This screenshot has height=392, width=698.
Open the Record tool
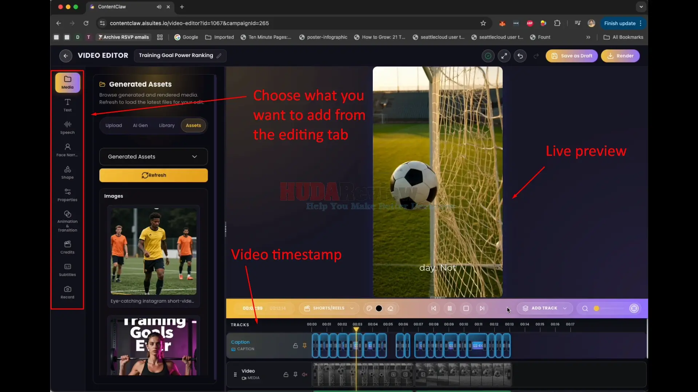point(68,292)
